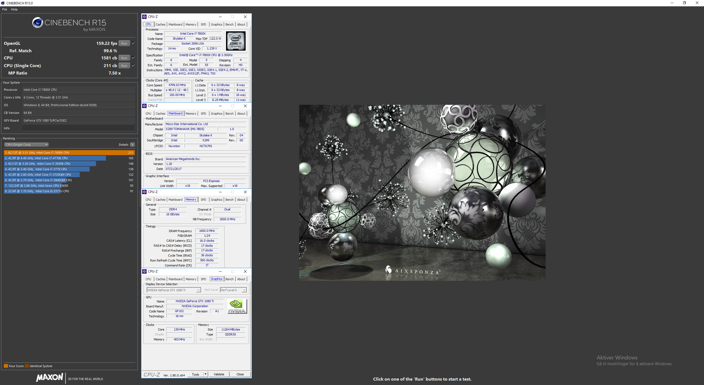
Task: Close the CPU-Z Mainboard window
Action: [245, 106]
